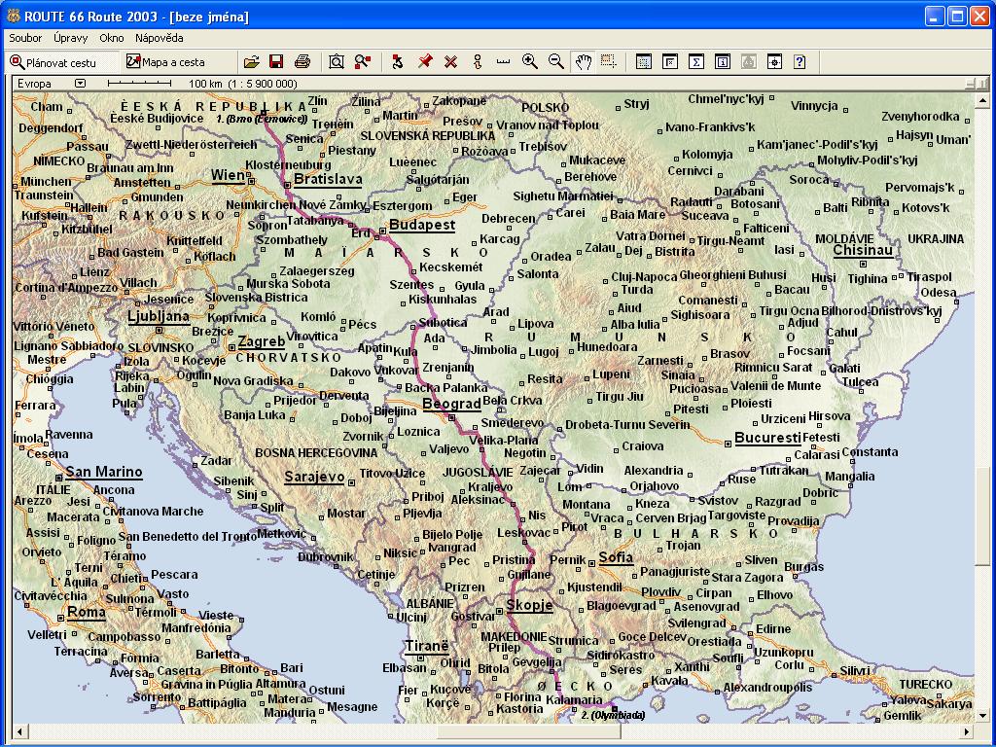Open the sigma summary window
The image size is (996, 747).
click(696, 61)
